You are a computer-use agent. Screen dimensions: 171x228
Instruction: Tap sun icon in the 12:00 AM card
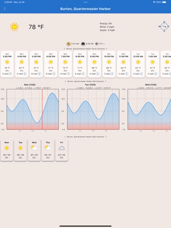click(x=138, y=62)
